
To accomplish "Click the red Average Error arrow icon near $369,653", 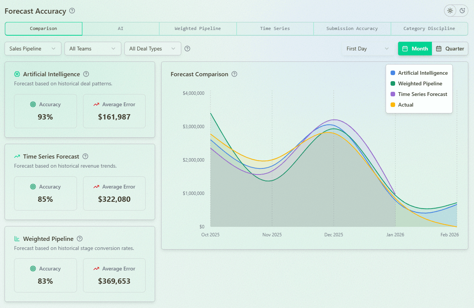I will pyautogui.click(x=97, y=269).
